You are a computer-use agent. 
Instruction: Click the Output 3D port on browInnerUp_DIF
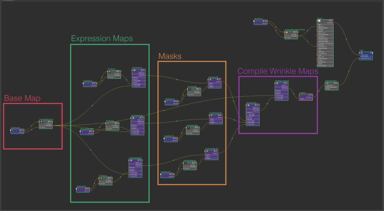point(145,76)
